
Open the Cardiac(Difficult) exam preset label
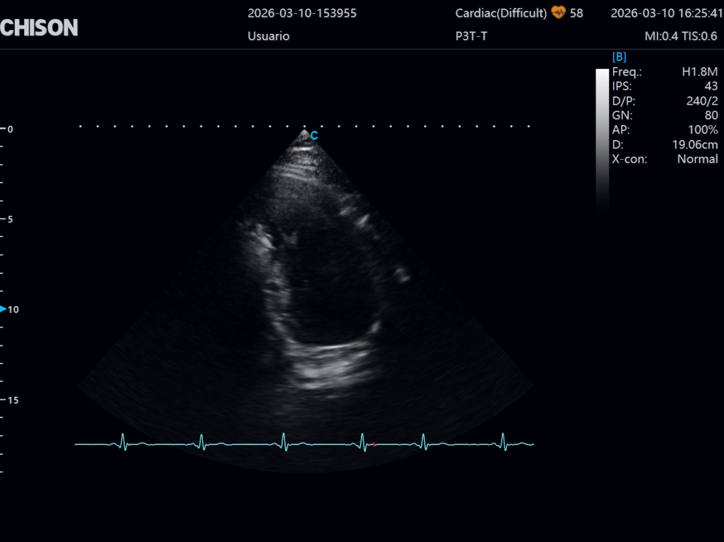(500, 13)
